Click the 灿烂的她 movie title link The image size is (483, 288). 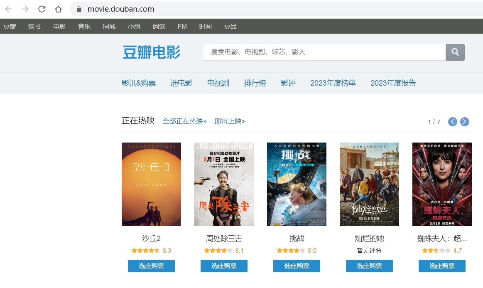369,239
